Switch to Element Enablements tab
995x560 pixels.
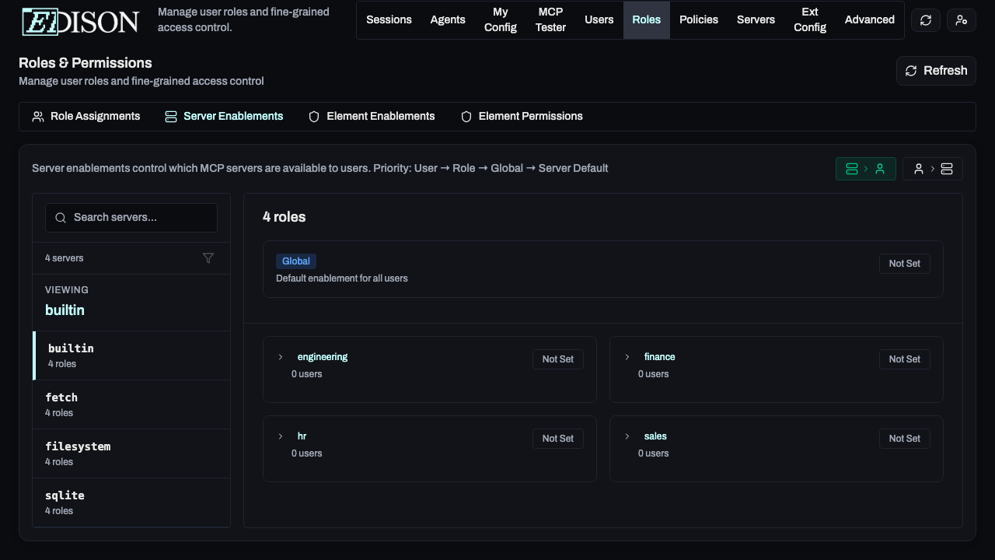click(x=372, y=117)
